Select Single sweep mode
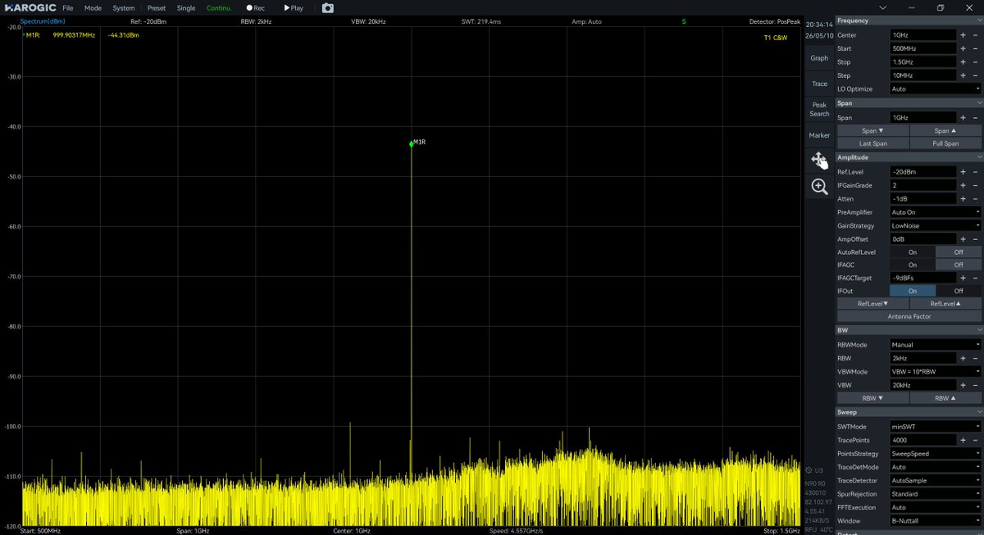This screenshot has height=535, width=984. point(186,8)
